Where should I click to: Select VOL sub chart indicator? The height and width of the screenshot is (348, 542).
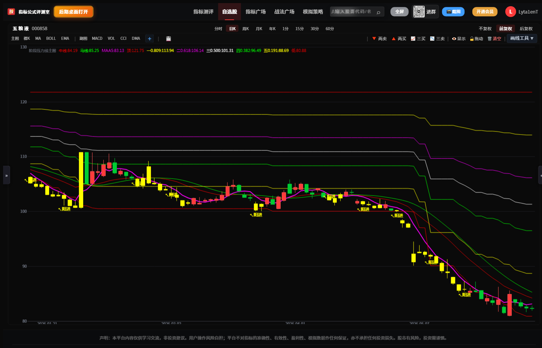pos(111,39)
